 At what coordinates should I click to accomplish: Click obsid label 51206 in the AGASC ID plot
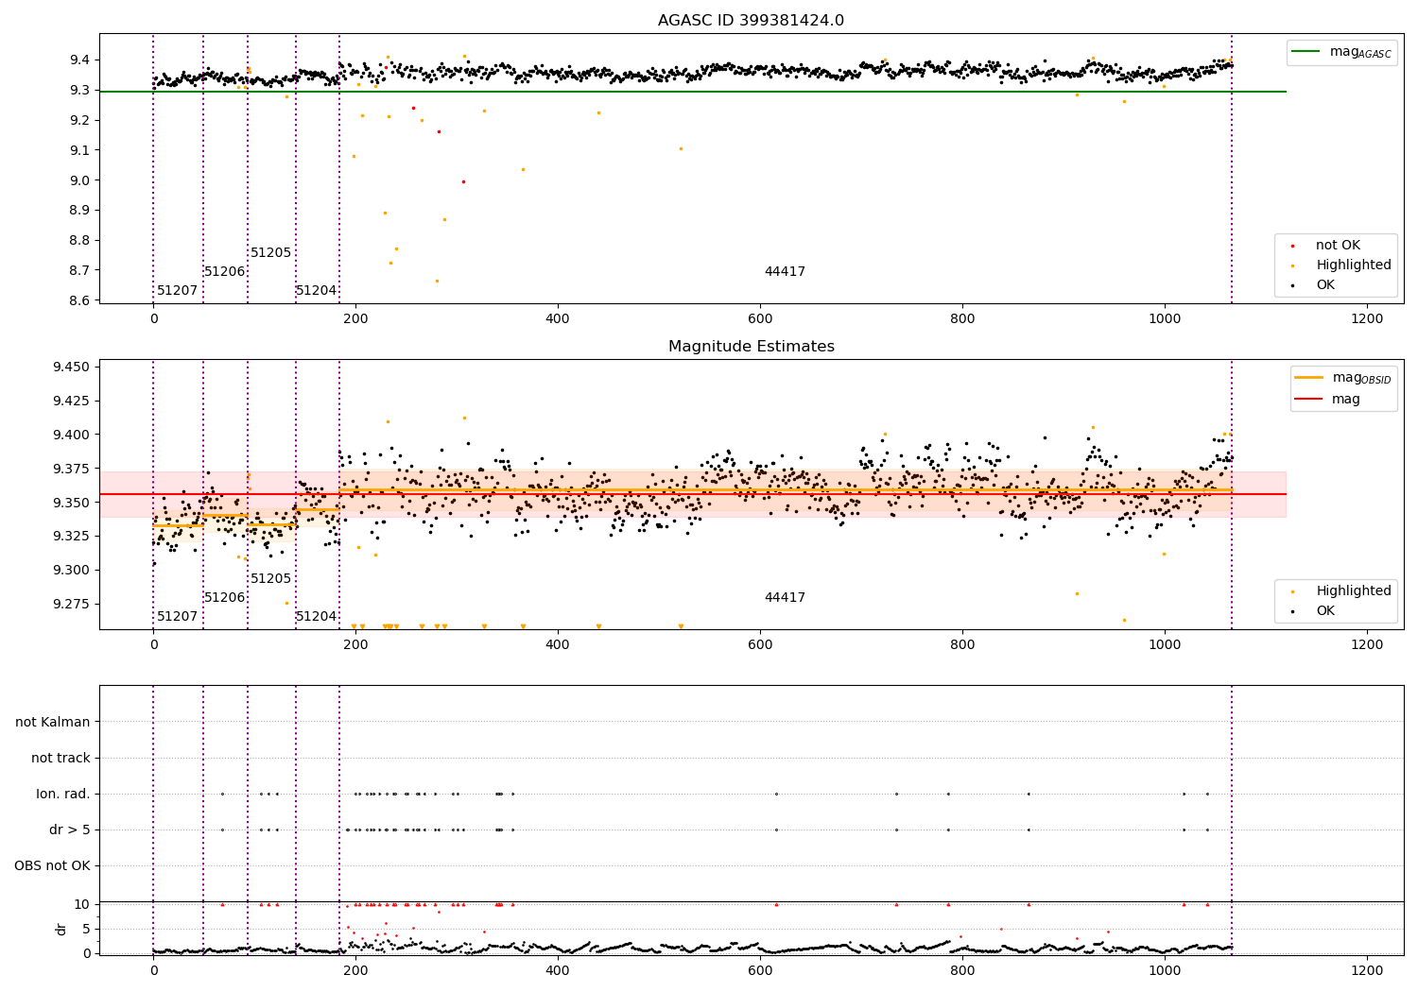(225, 272)
